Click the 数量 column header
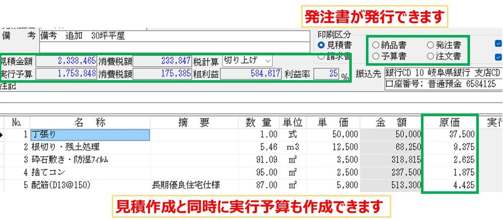Image resolution: width=503 pixels, height=220 pixels. (259, 123)
